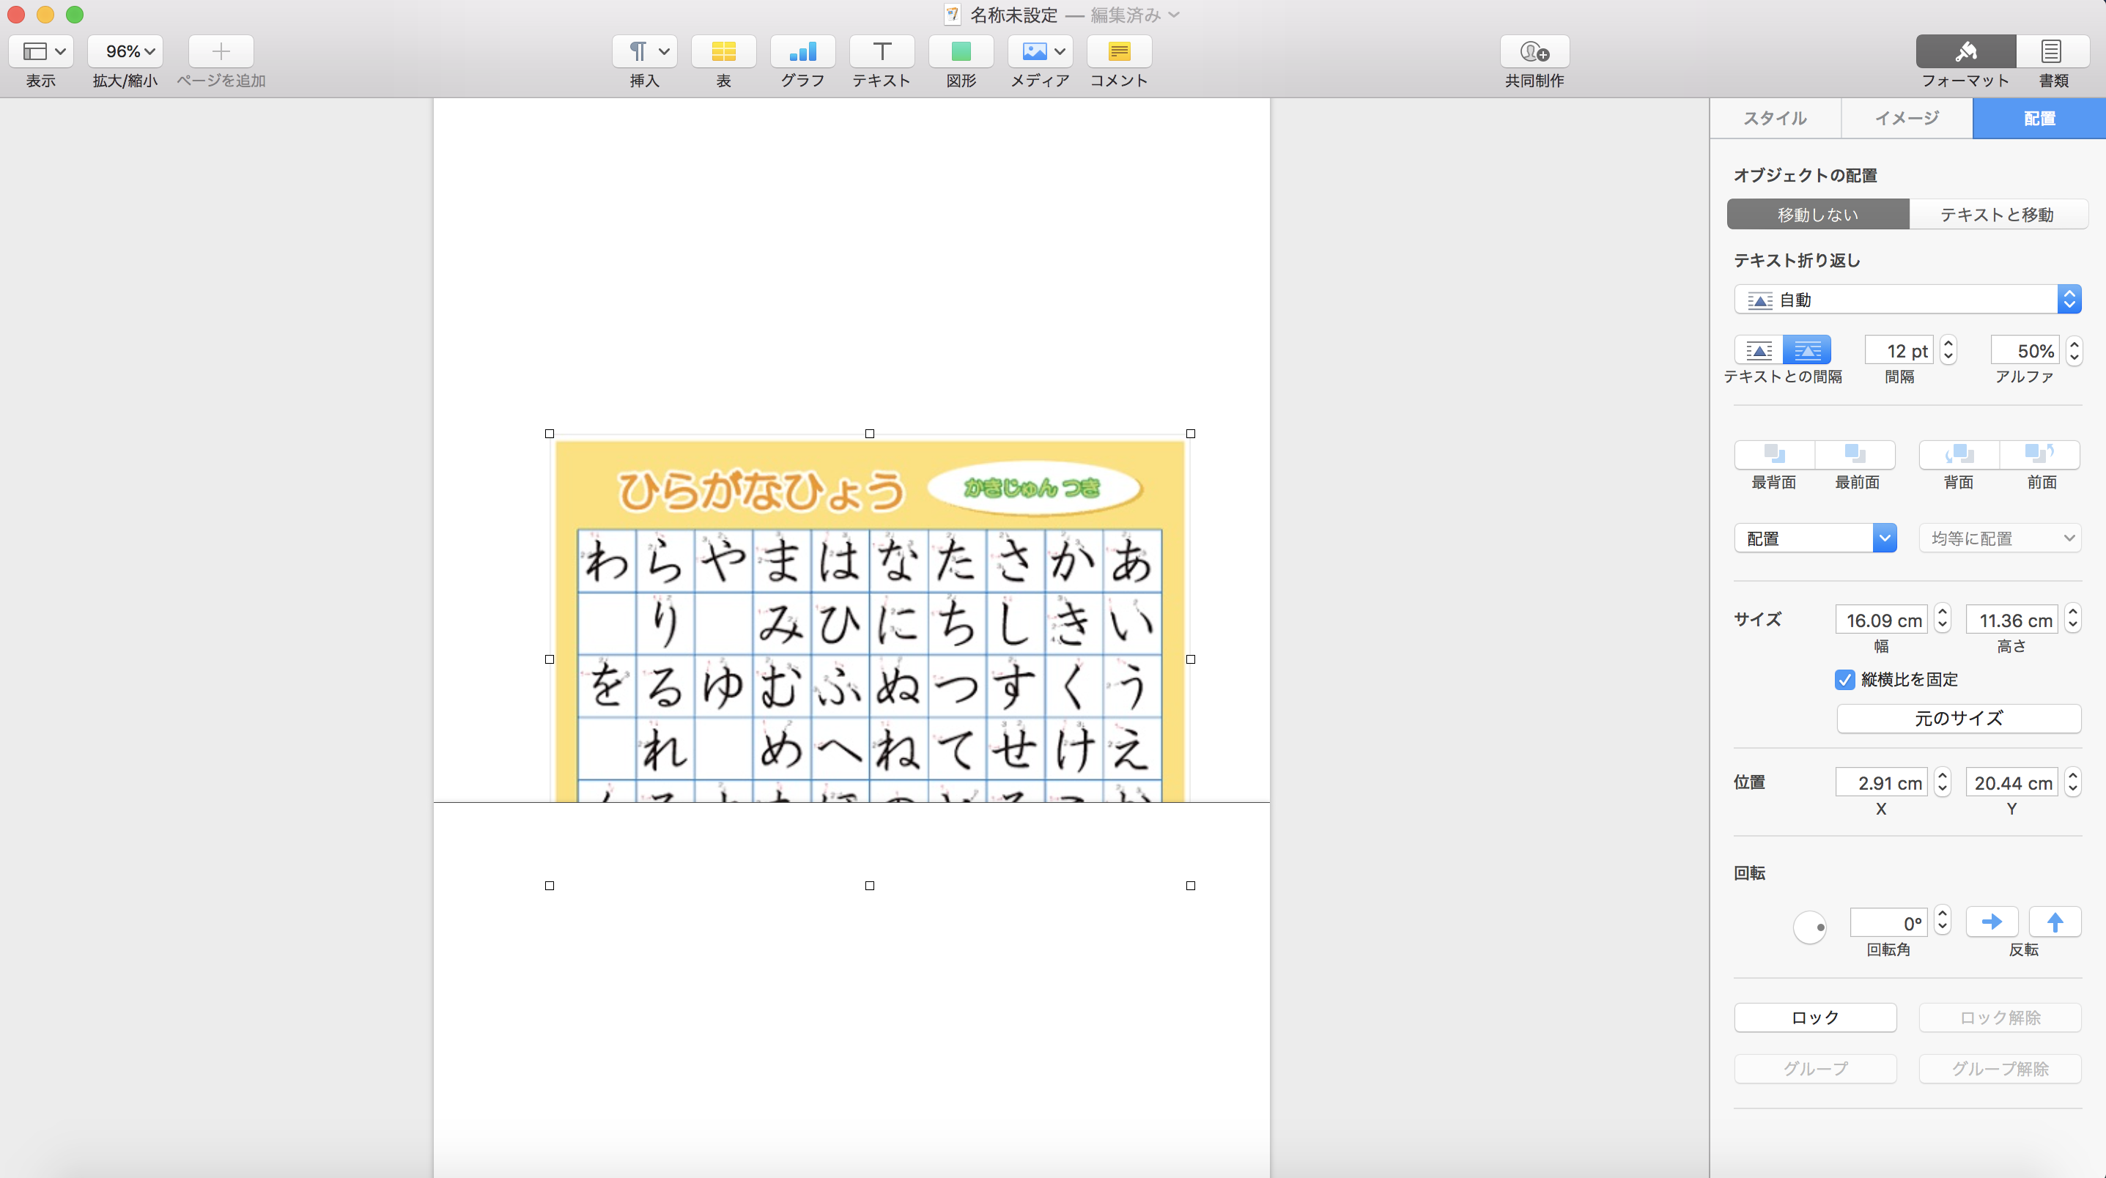Click the Original Size (元のサイズ) button

pyautogui.click(x=1958, y=719)
